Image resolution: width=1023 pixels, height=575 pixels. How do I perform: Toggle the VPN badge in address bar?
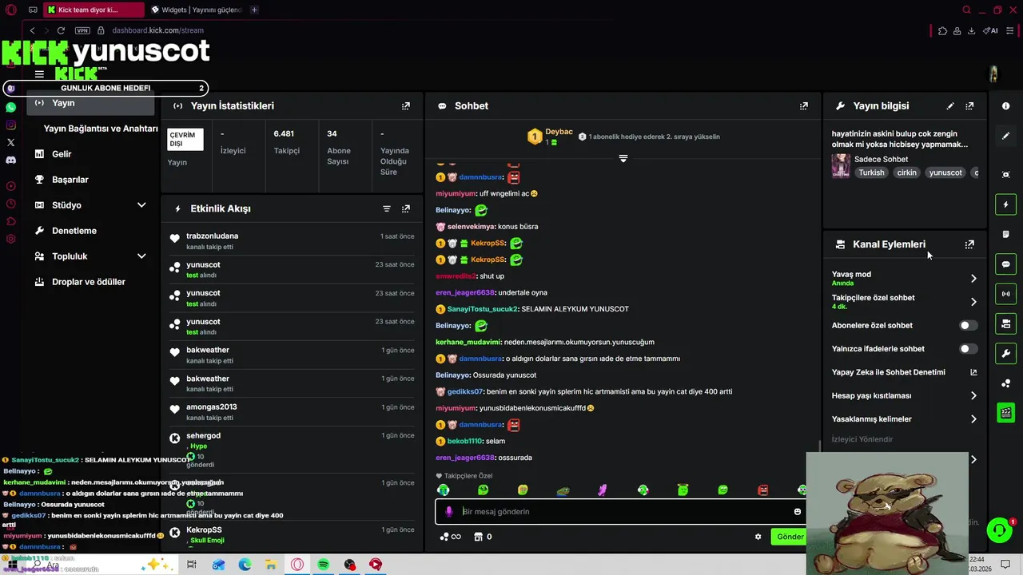[82, 30]
